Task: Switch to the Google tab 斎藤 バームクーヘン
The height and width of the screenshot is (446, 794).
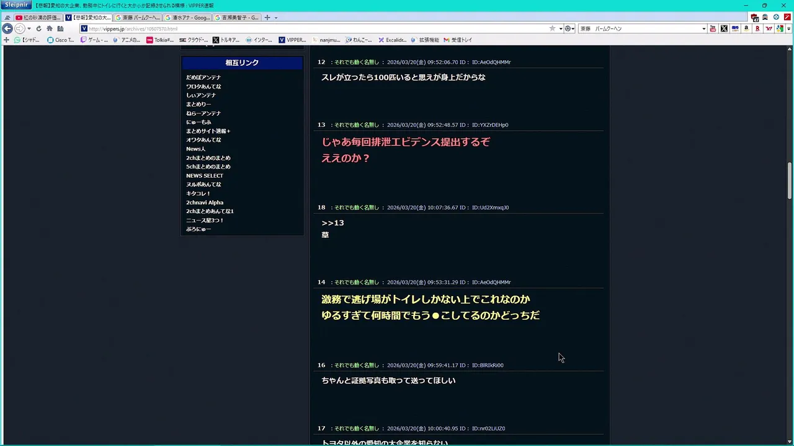Action: coord(137,17)
